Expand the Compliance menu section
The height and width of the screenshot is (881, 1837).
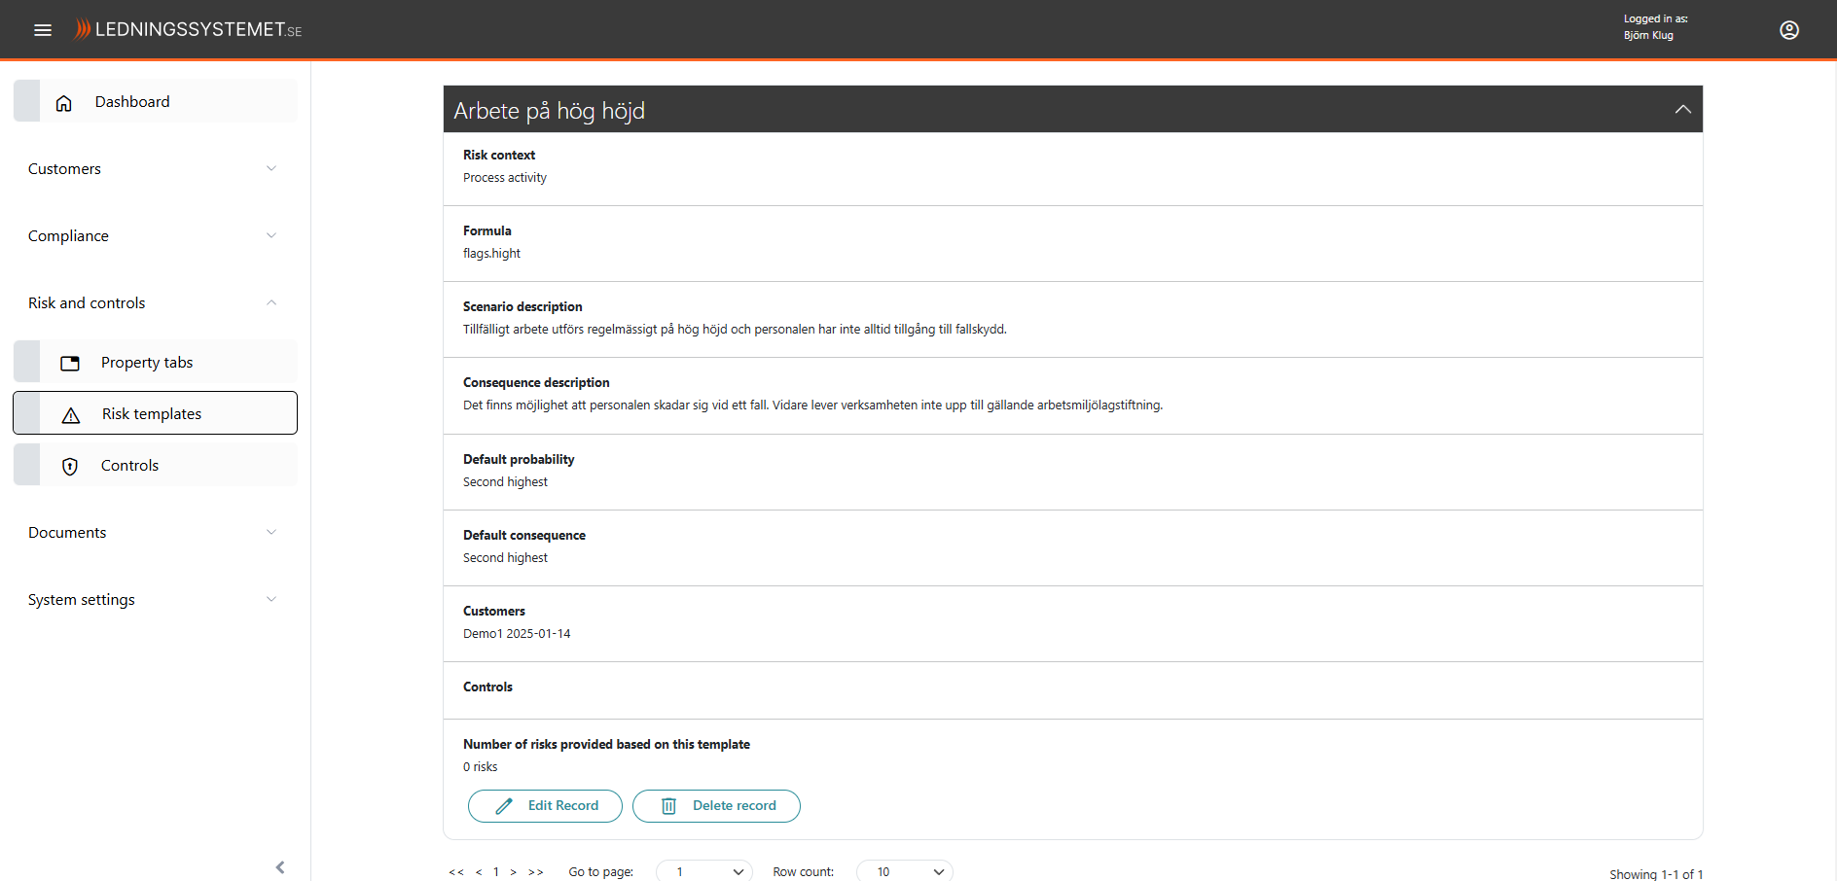click(271, 236)
